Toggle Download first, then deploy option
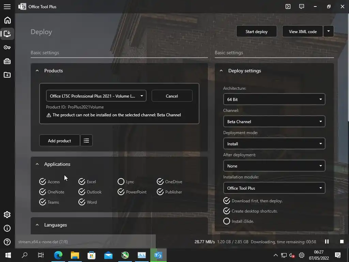The height and width of the screenshot is (262, 349). [x=253, y=201]
